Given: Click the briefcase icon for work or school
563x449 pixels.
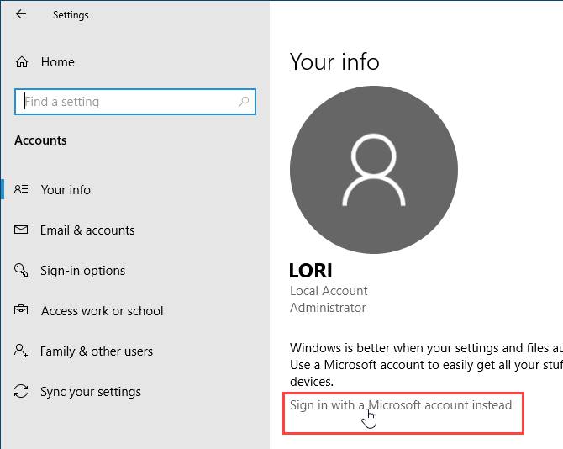Looking at the screenshot, I should pos(22,311).
